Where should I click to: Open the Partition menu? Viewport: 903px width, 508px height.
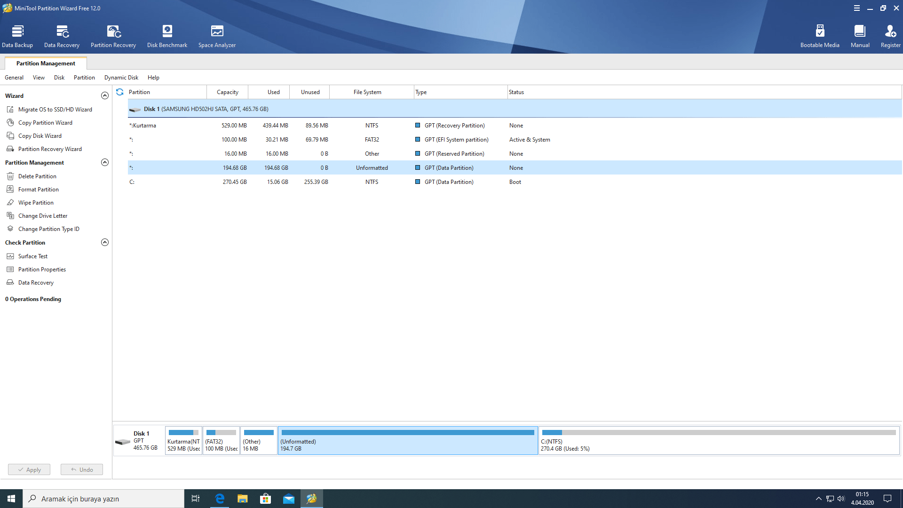84,78
